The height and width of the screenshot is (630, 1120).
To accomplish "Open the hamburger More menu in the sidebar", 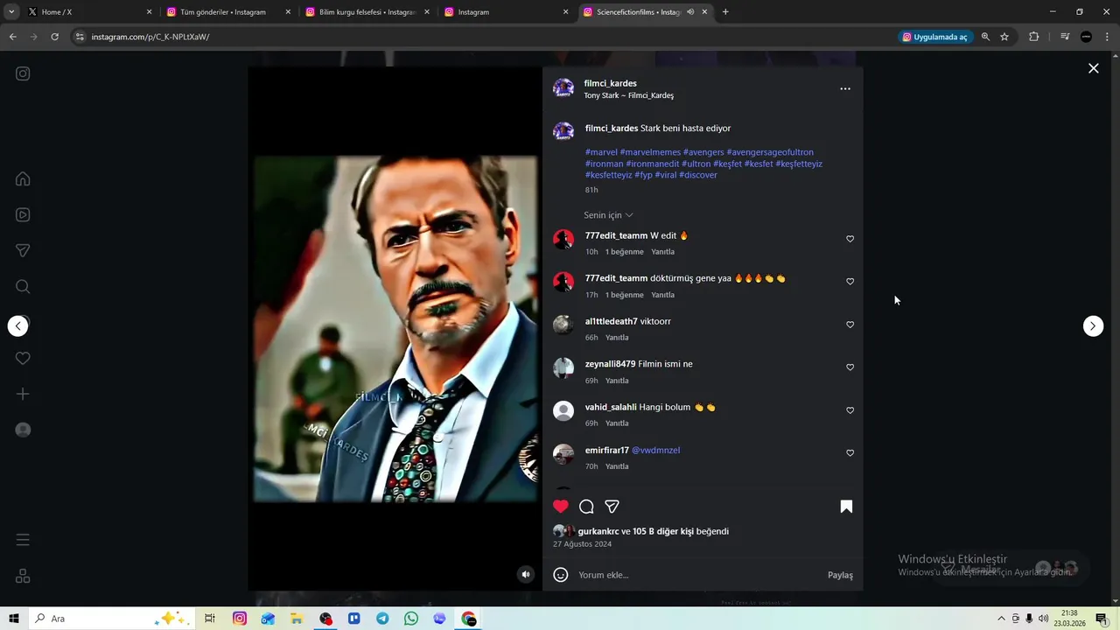I will click(23, 540).
